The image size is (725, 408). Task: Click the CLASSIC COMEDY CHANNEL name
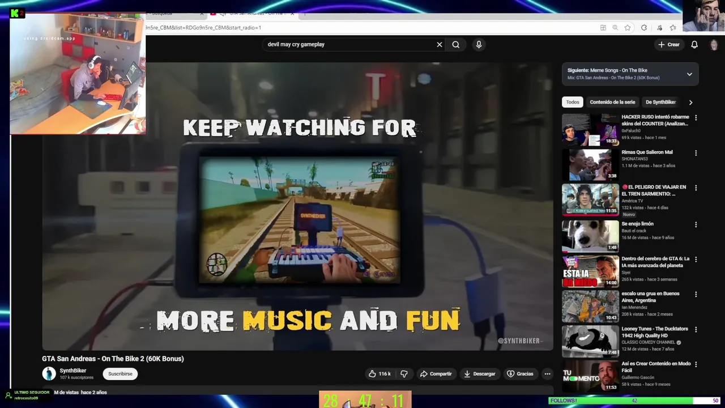click(x=649, y=342)
